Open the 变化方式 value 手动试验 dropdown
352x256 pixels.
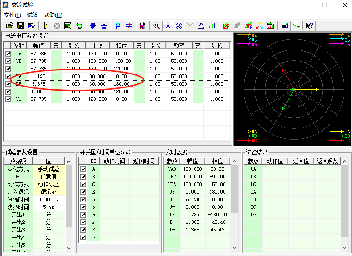point(49,169)
